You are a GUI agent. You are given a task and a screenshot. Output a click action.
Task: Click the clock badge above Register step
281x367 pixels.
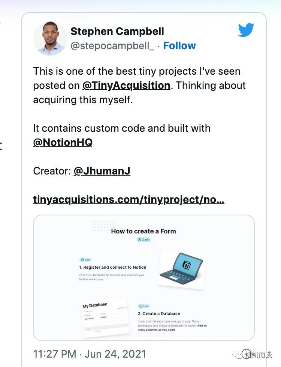click(x=85, y=260)
